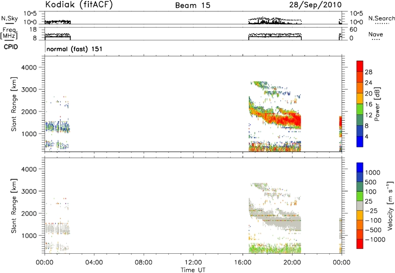The image size is (395, 273).
Task: Click the 'Kodiak (fitACF)' title text
Action: [x=79, y=4]
